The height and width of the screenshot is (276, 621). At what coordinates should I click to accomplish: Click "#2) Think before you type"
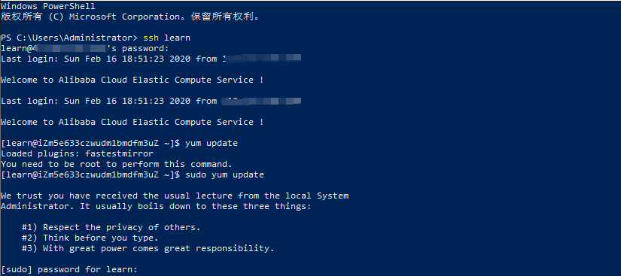90,238
